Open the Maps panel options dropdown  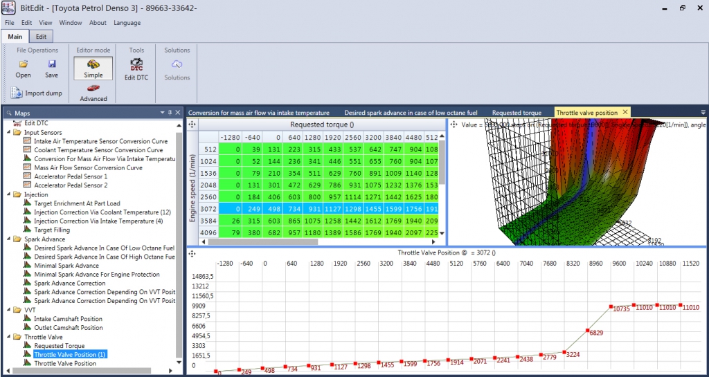(x=163, y=113)
